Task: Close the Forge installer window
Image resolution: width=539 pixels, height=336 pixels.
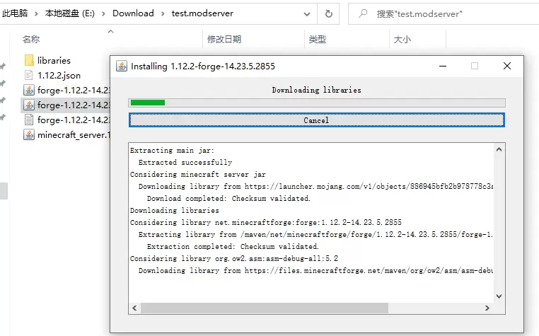Action: (x=507, y=66)
